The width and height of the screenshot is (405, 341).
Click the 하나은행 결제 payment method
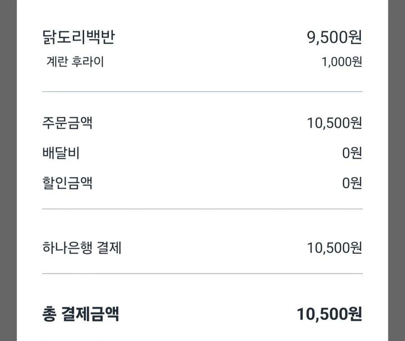click(82, 247)
